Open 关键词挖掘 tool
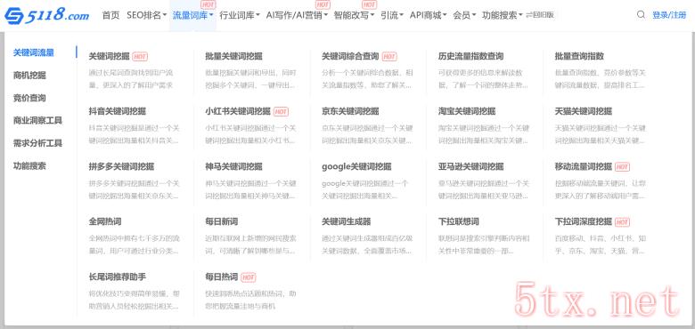Screen dimensions: 695x329 click(109, 57)
